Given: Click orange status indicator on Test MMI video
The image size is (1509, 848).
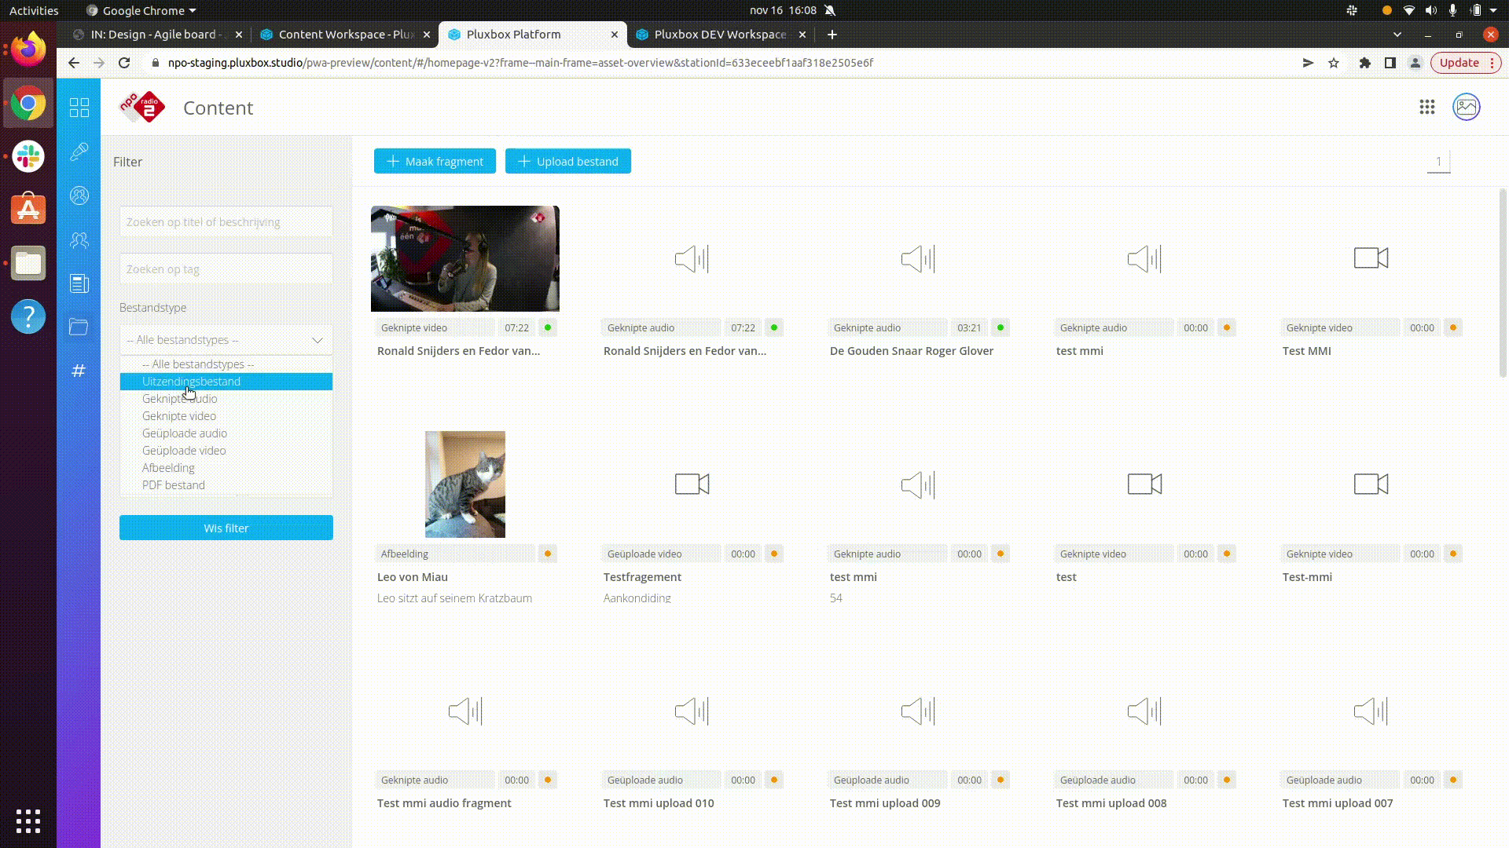Looking at the screenshot, I should [x=1453, y=327].
